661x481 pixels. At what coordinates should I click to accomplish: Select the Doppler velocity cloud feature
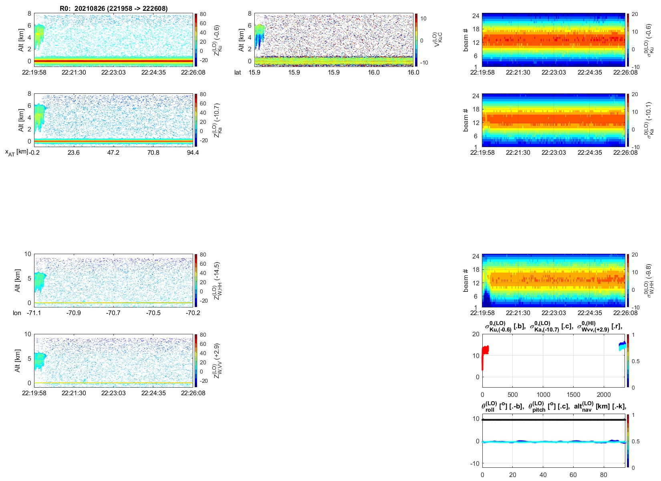[260, 35]
